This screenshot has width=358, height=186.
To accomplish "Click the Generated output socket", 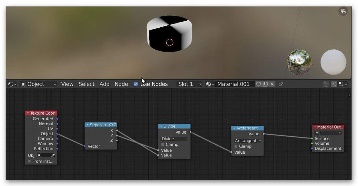I will (57, 119).
